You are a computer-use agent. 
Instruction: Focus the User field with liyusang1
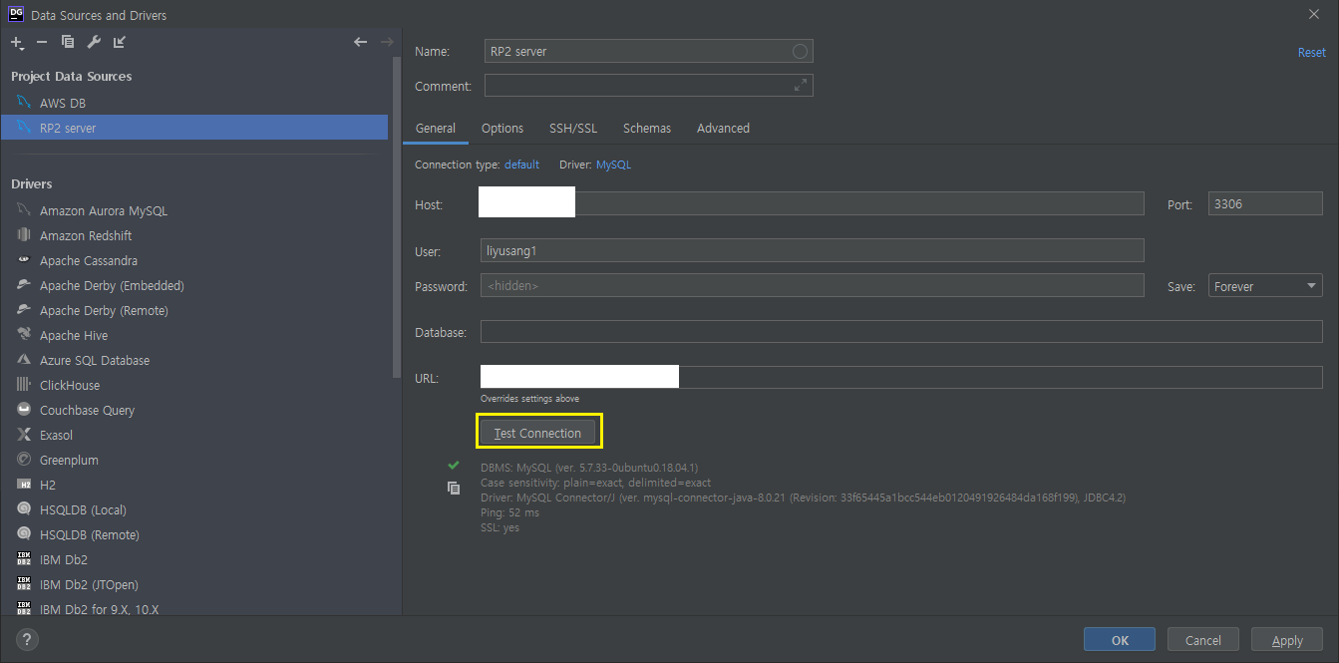812,250
